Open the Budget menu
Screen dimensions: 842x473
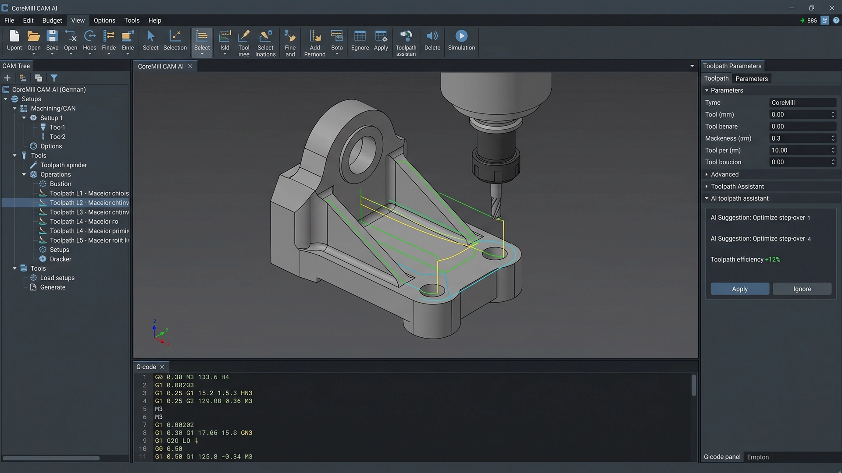(52, 20)
